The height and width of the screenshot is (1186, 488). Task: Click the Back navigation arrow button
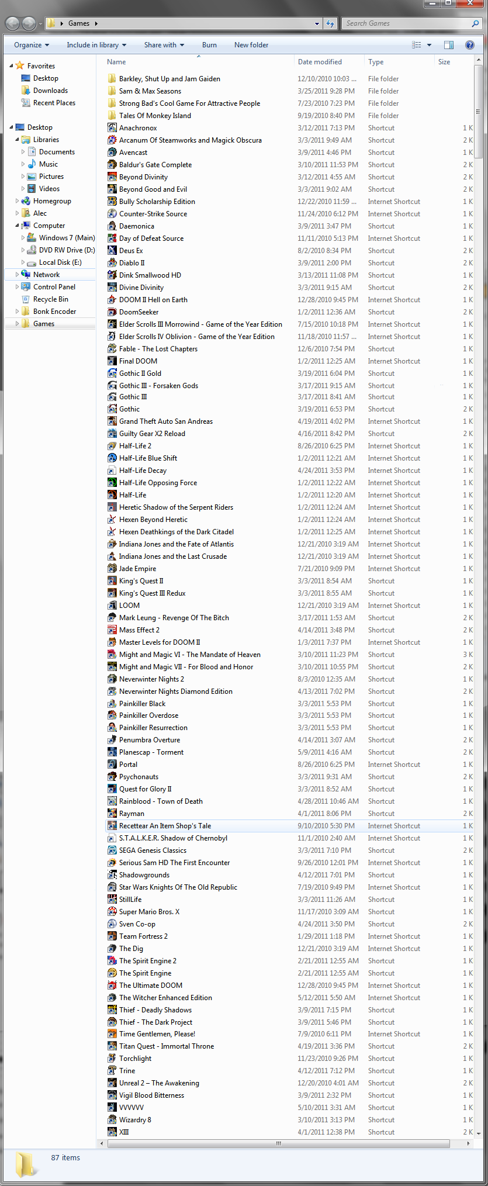coord(13,23)
